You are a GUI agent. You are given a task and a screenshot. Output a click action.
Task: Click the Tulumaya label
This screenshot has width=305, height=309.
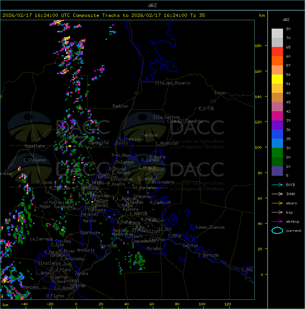click(x=125, y=162)
